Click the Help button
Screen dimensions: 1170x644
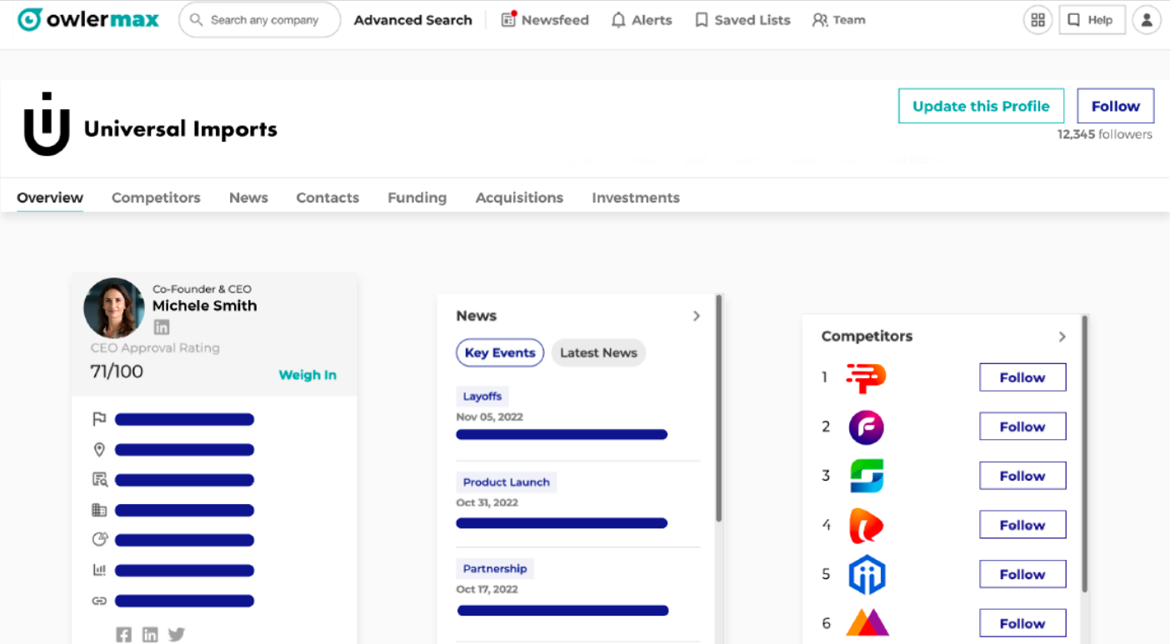1092,20
